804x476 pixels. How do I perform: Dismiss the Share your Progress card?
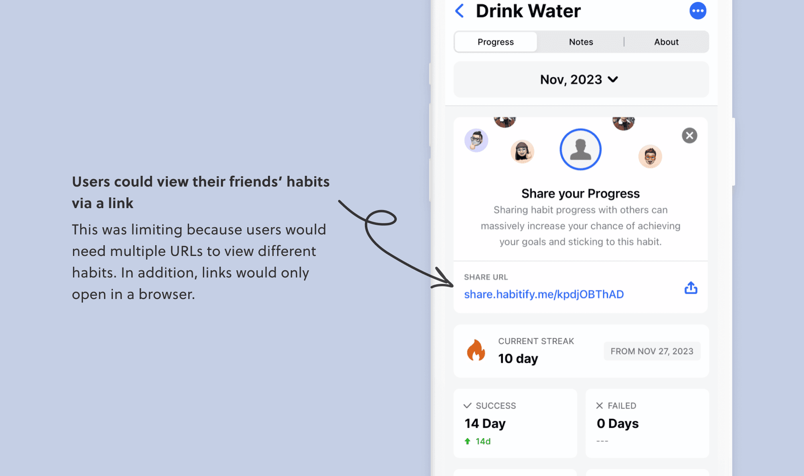pyautogui.click(x=689, y=136)
